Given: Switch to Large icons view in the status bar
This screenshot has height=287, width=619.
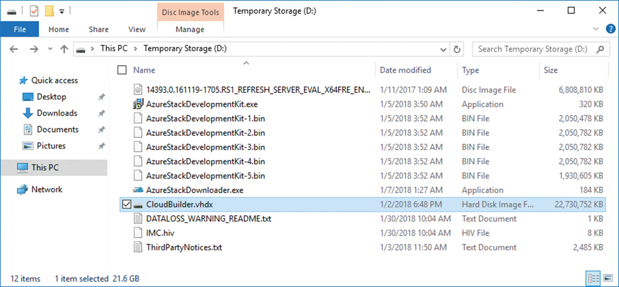Looking at the screenshot, I should click(x=608, y=278).
